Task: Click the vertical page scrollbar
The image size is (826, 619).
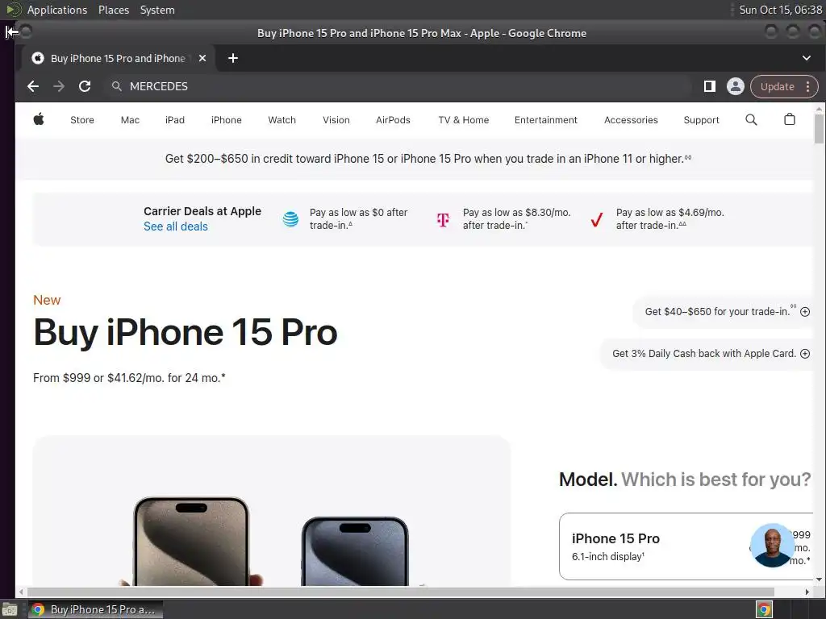Action: tap(819, 128)
